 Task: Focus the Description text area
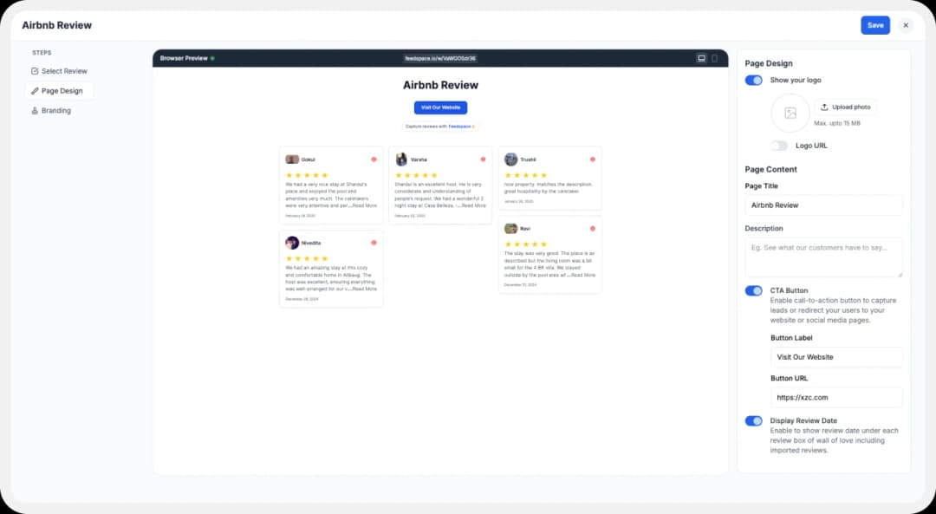point(822,257)
